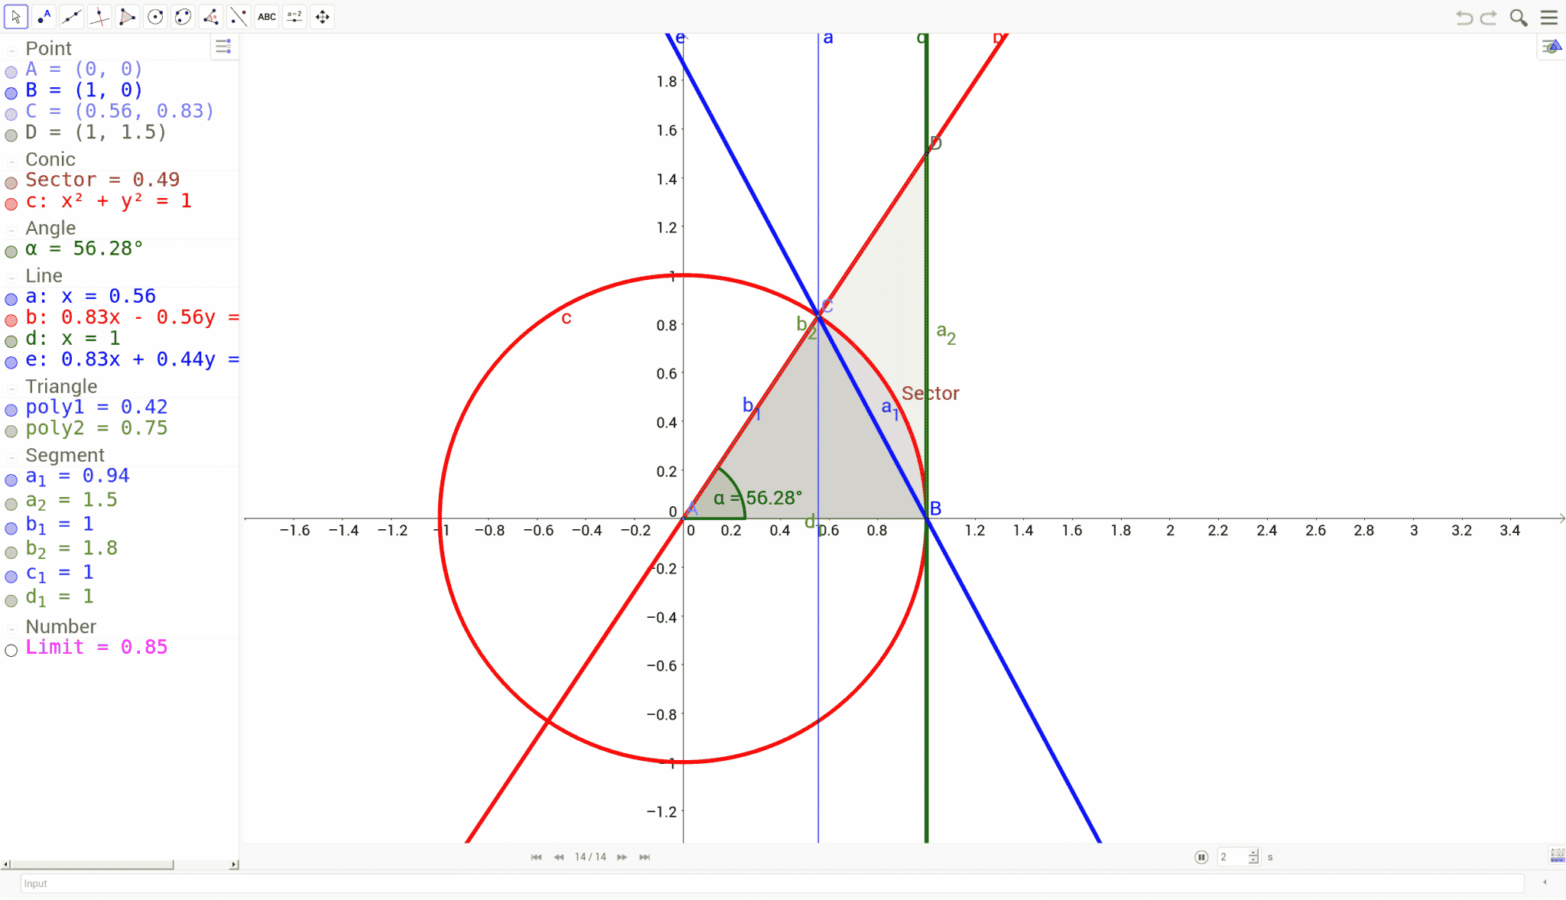Click point B label on graph
The image size is (1566, 900).
(935, 508)
